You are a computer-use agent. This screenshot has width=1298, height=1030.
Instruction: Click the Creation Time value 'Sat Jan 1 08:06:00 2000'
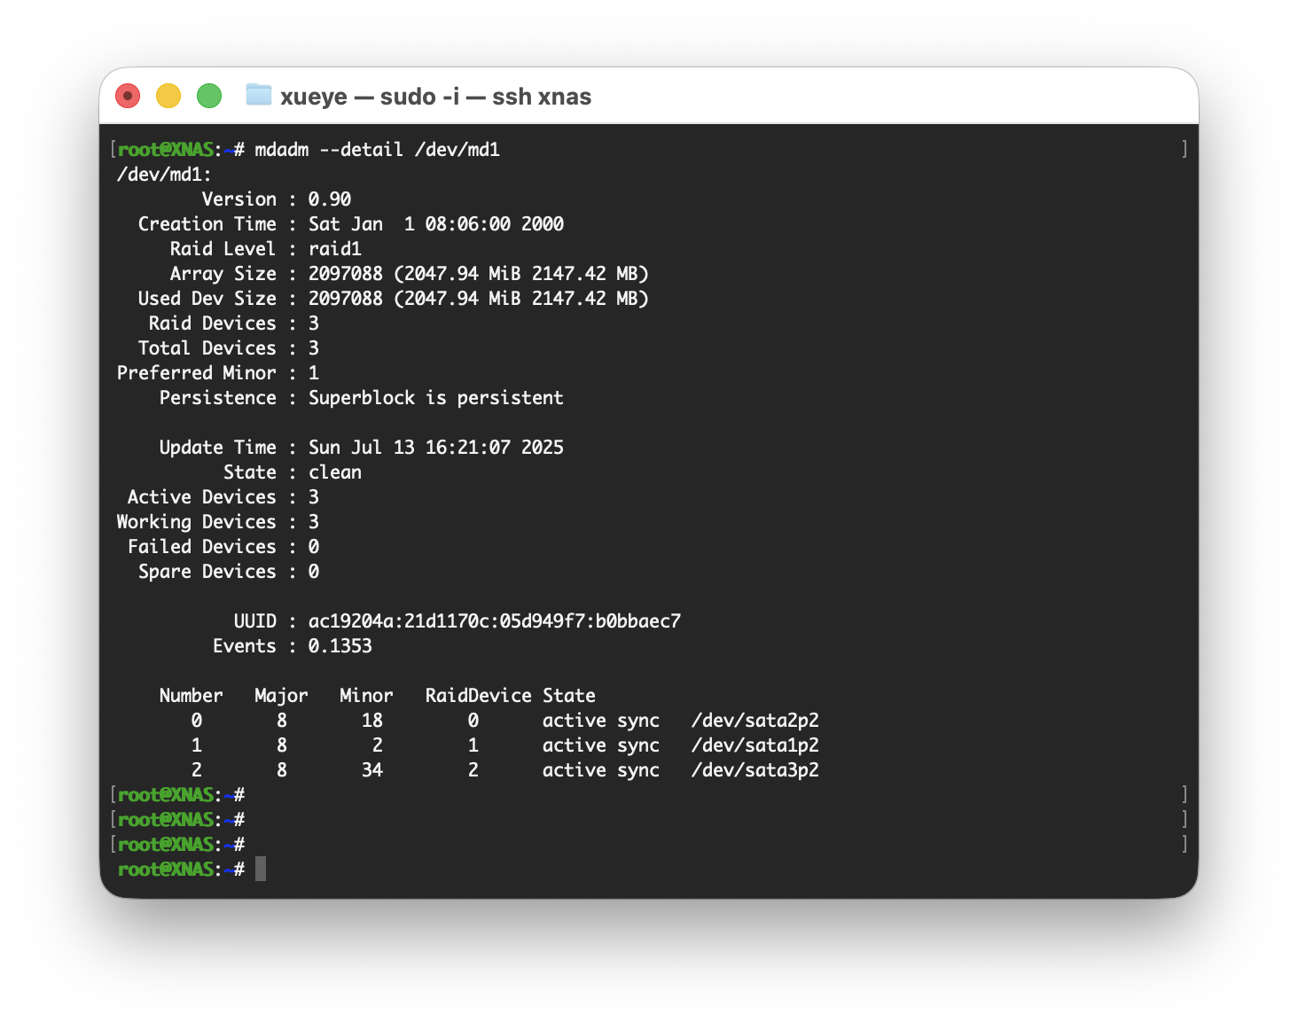tap(435, 224)
